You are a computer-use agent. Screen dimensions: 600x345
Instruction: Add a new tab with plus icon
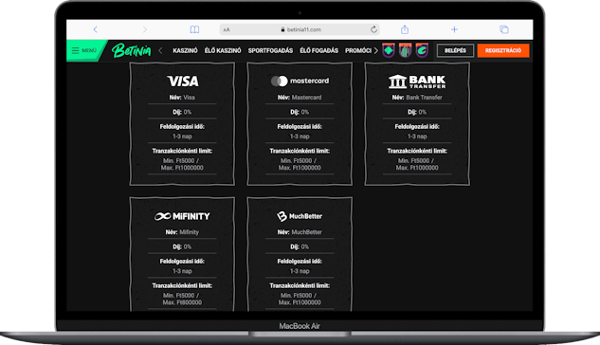(454, 29)
